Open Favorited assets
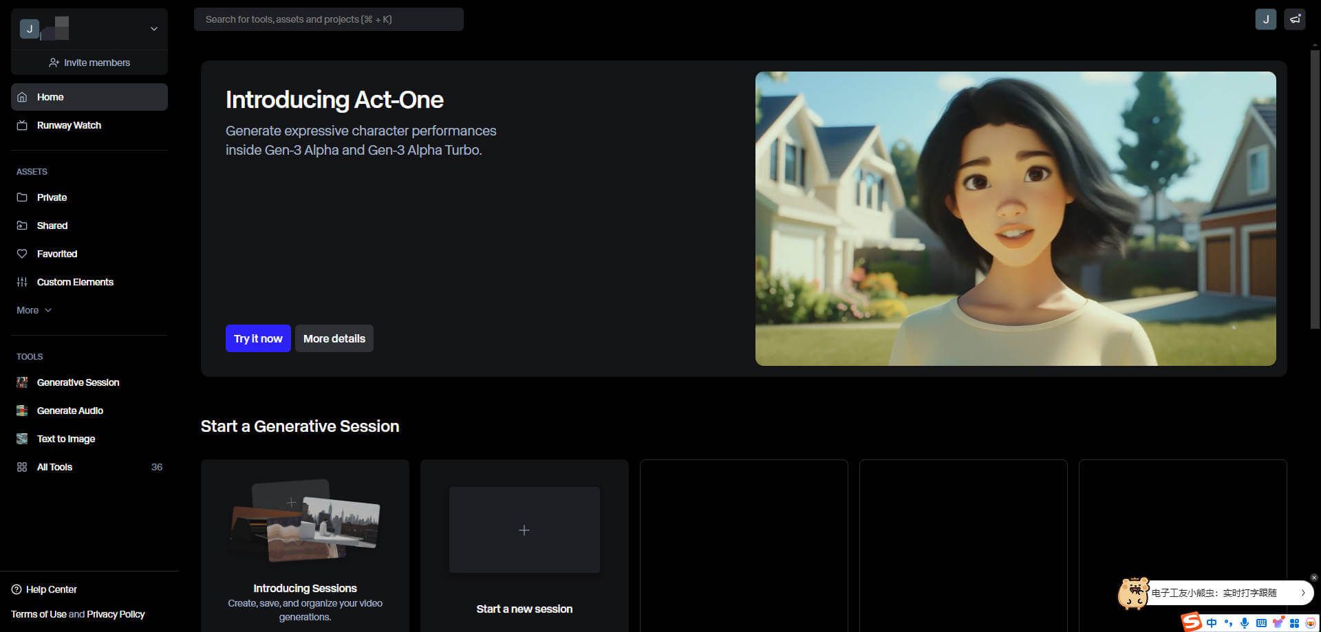 (x=89, y=254)
